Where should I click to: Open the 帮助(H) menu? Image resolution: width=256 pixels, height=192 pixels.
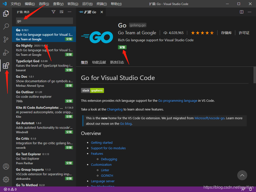(116, 4)
